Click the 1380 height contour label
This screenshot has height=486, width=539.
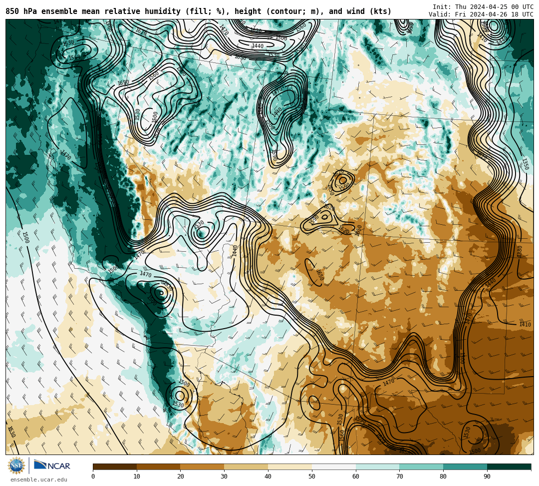coord(520,251)
